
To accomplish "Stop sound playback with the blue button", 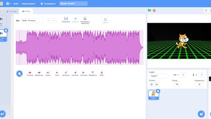I will point(19,74).
